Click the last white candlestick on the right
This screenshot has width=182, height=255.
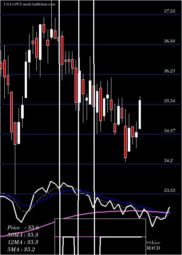pos(140,114)
